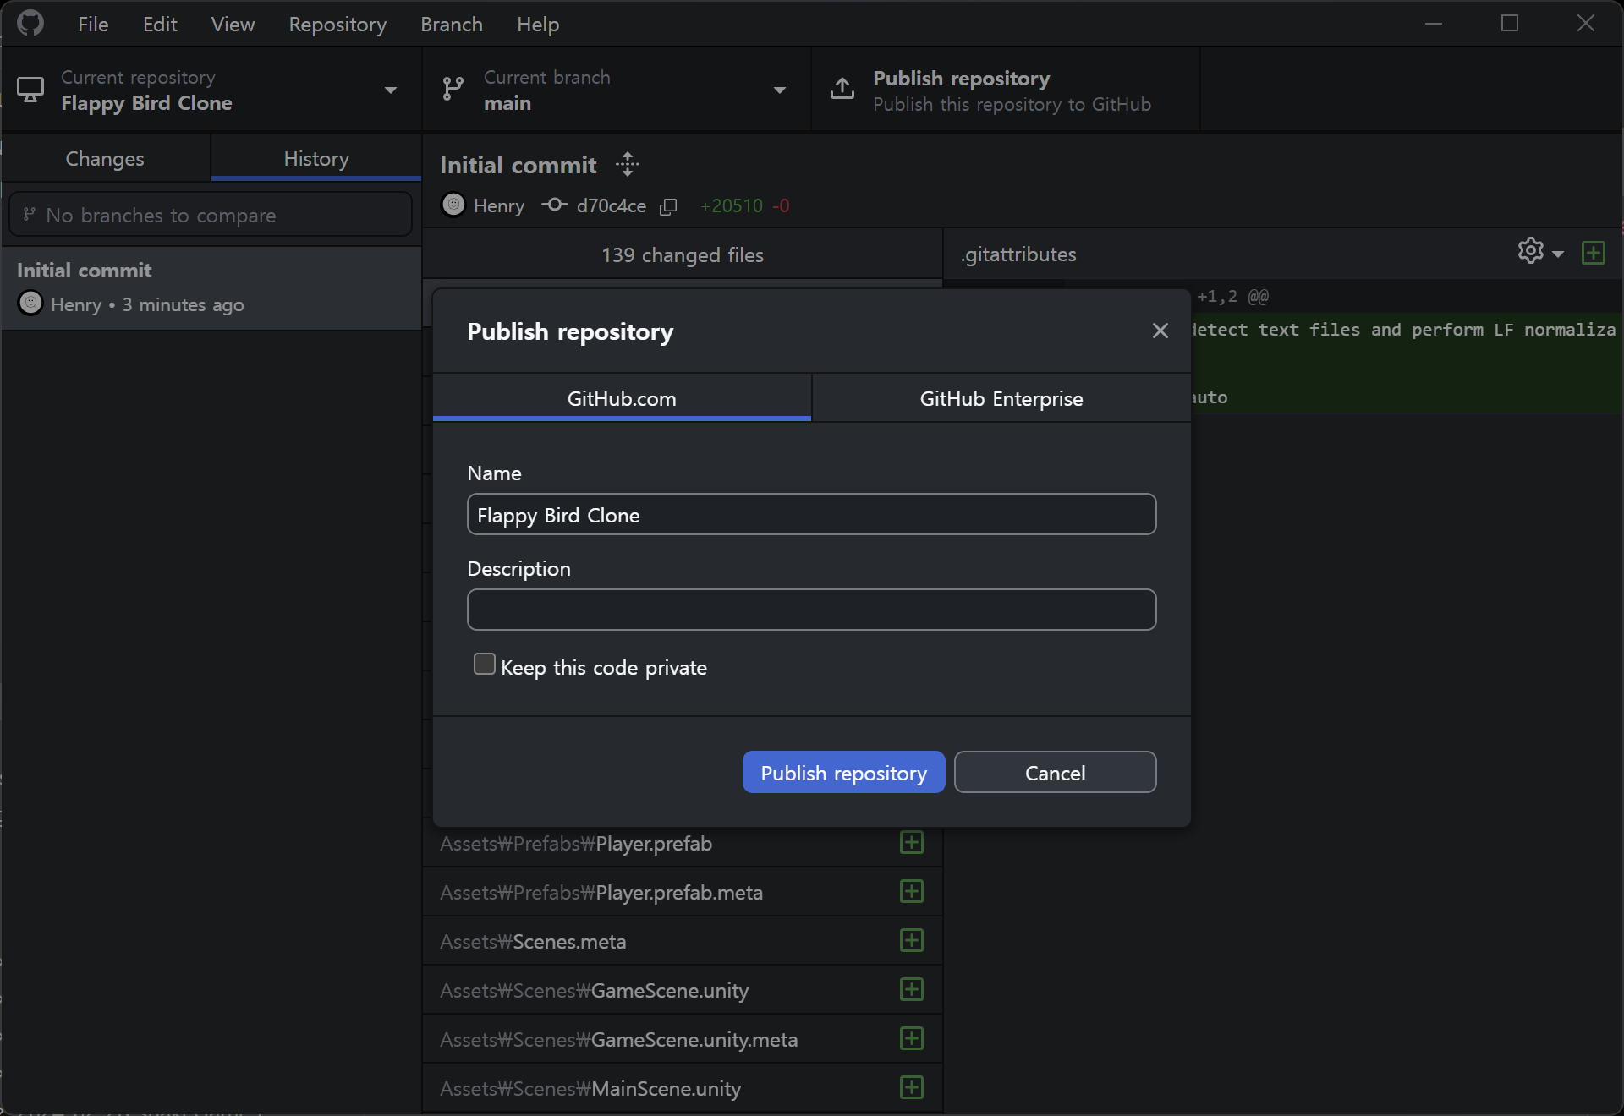The width and height of the screenshot is (1624, 1116).
Task: Click the upload arrow publish icon
Action: click(x=842, y=89)
